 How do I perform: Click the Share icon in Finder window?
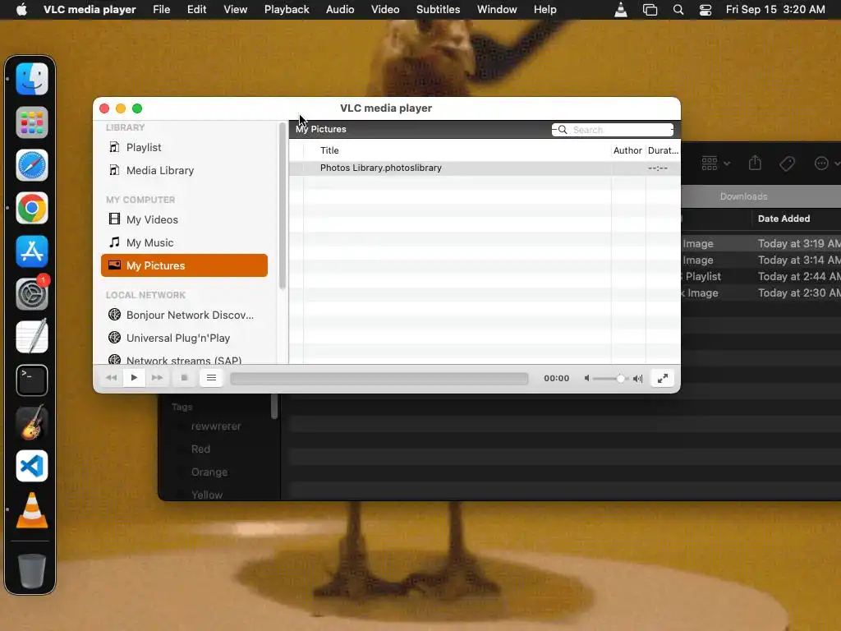755,164
